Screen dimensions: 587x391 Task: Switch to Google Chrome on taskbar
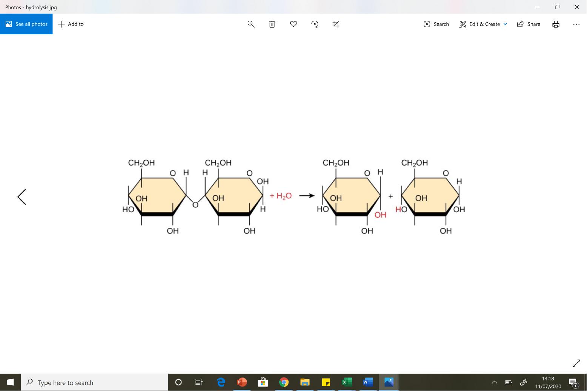point(284,382)
